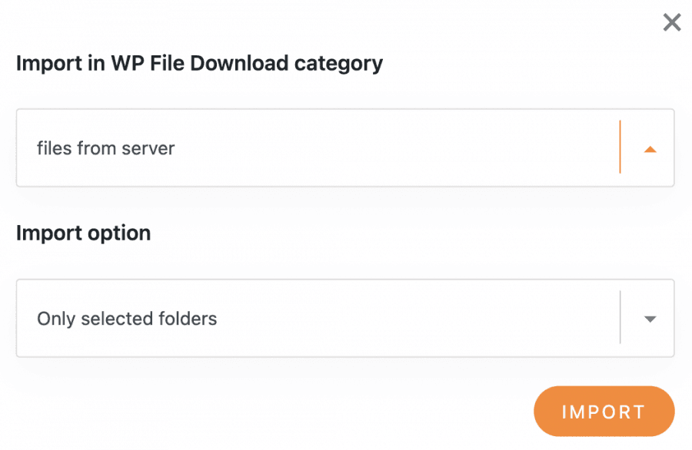Toggle the category dropdown caret indicator
Viewport: 692px width, 450px height.
point(650,149)
